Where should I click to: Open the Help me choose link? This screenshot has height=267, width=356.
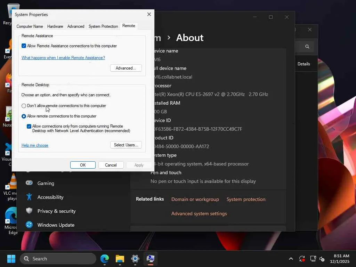pos(35,145)
